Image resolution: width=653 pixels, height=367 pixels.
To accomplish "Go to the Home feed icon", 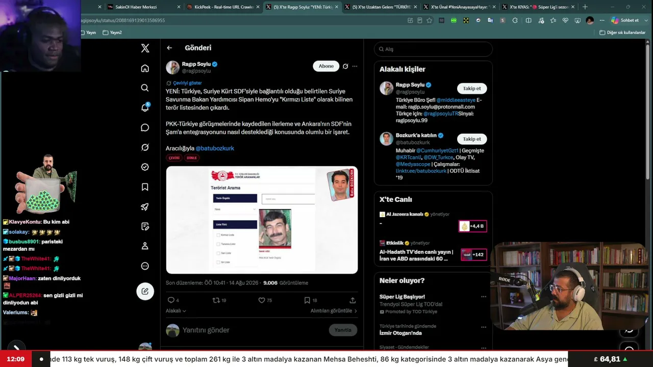I will [145, 68].
